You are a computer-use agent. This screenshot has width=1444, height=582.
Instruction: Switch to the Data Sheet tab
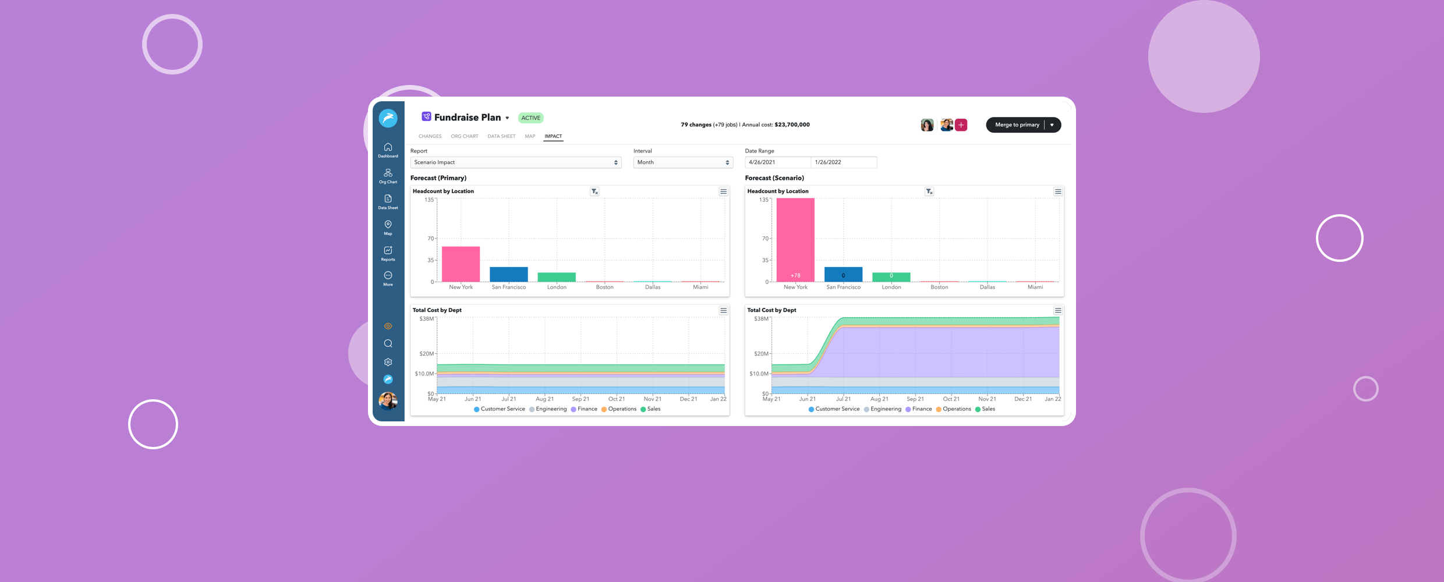tap(501, 136)
